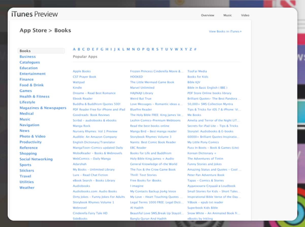Viewport: 305px width, 227px height.
Task: Open the News category
Action: click(25, 131)
